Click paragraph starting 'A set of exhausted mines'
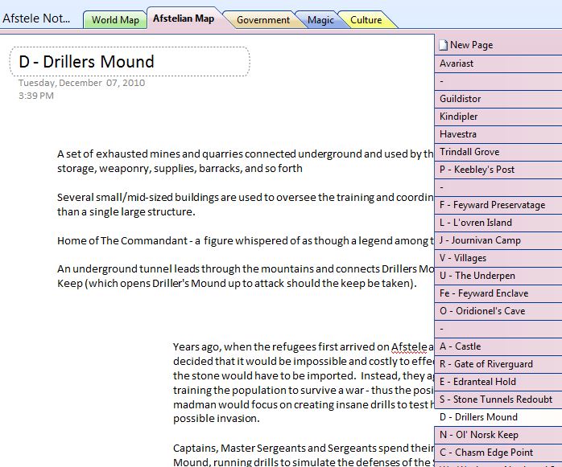The height and width of the screenshot is (467, 562). coord(246,161)
